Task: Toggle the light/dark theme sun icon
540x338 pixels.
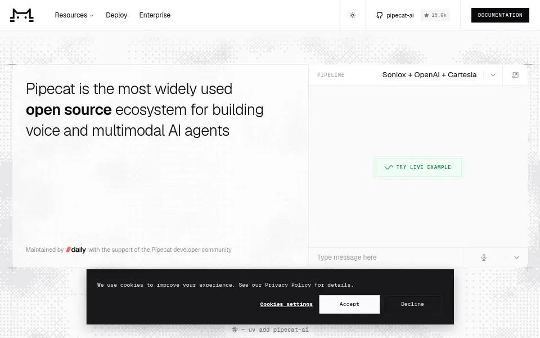Action: coord(353,15)
